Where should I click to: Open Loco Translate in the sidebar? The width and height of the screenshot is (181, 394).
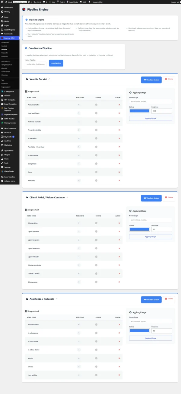pyautogui.click(x=10, y=177)
